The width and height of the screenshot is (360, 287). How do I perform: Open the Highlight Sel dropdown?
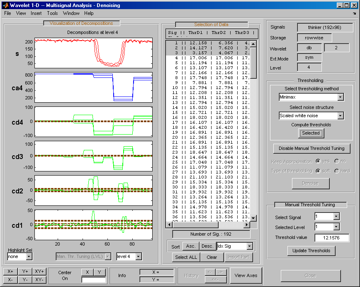pyautogui.click(x=29, y=257)
